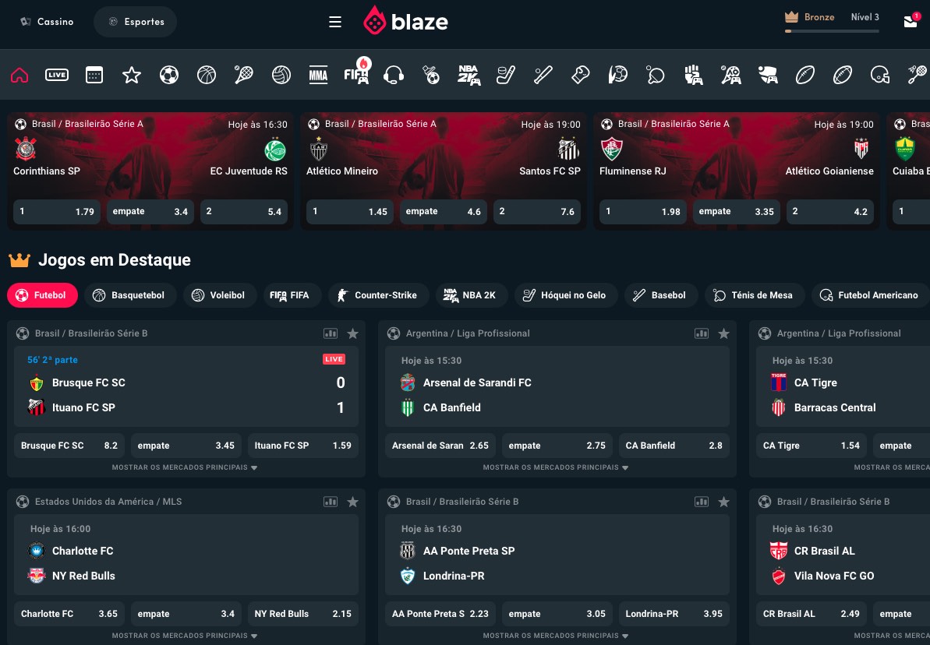This screenshot has height=645, width=930.
Task: Select the boxing glove icon
Action: 580,75
